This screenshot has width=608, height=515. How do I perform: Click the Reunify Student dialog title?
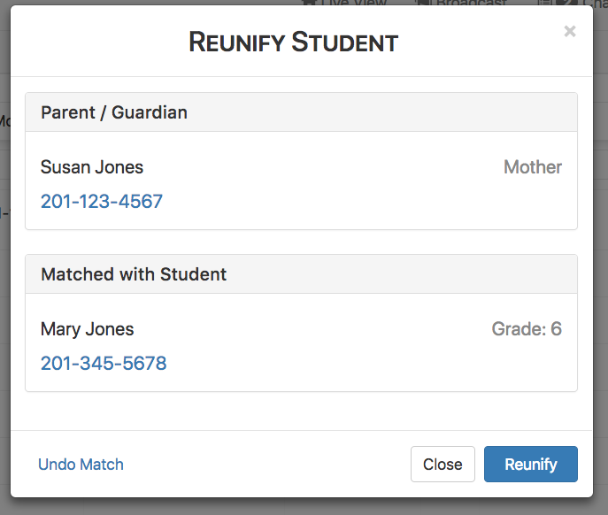point(294,42)
